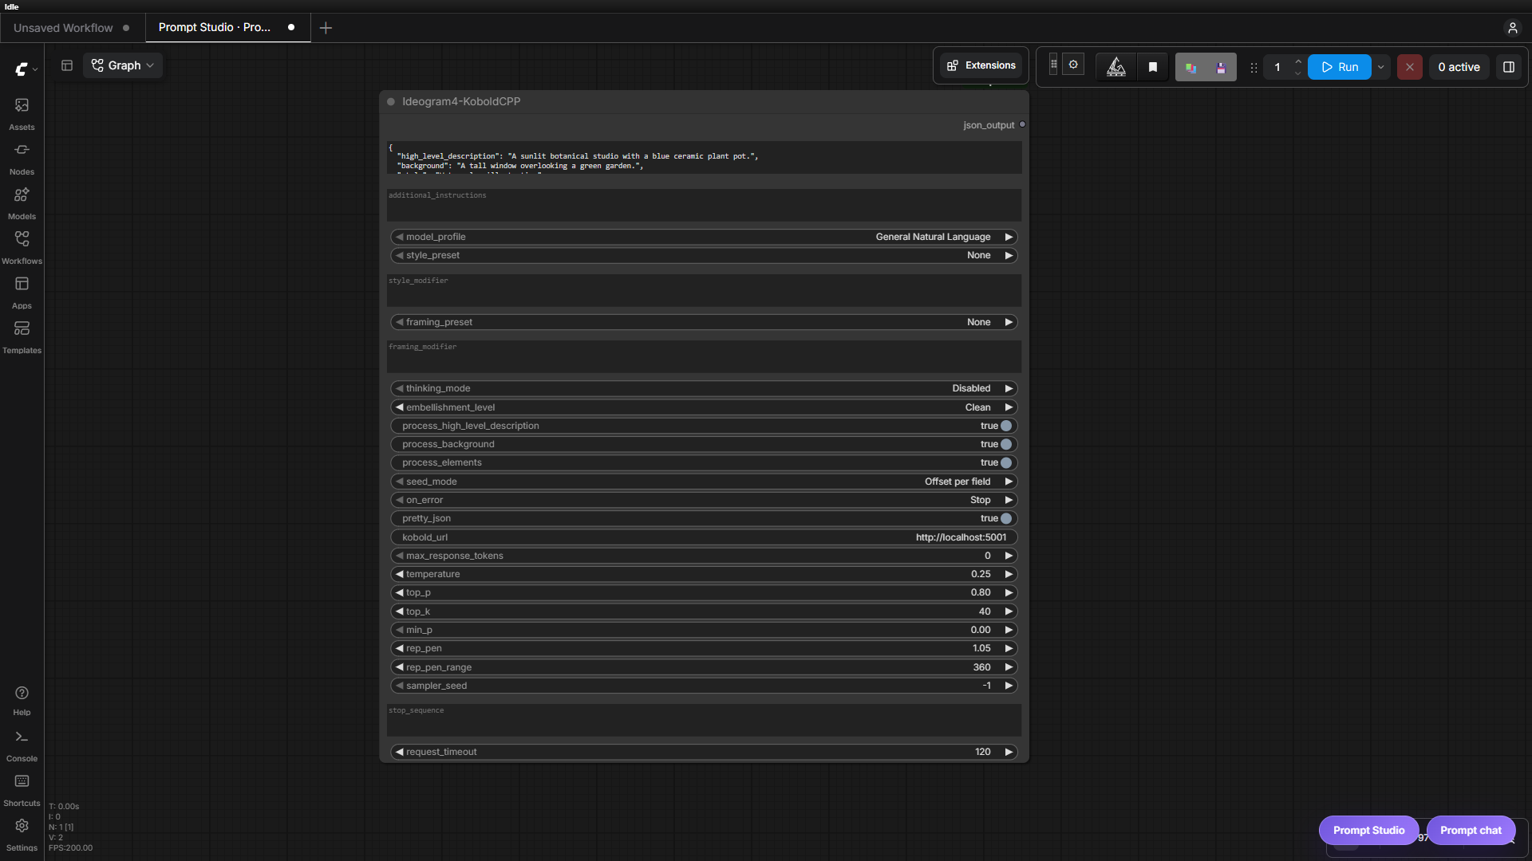The width and height of the screenshot is (1532, 861).
Task: Click the kobold_url field value
Action: 961,537
